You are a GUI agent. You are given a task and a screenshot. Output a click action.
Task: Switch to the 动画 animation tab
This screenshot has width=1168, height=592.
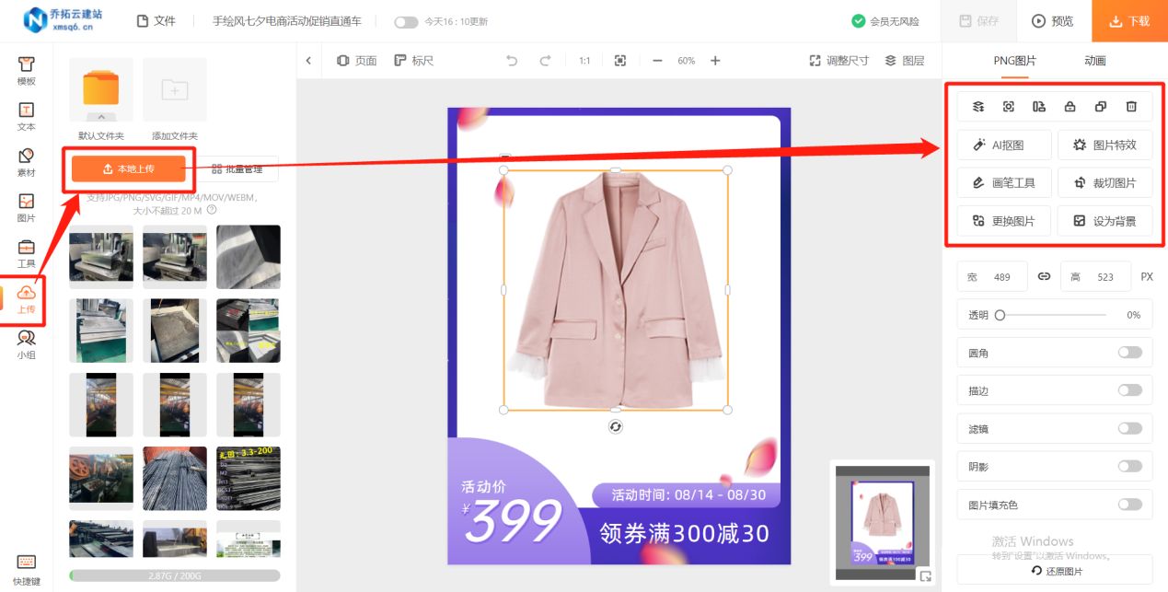(x=1094, y=61)
